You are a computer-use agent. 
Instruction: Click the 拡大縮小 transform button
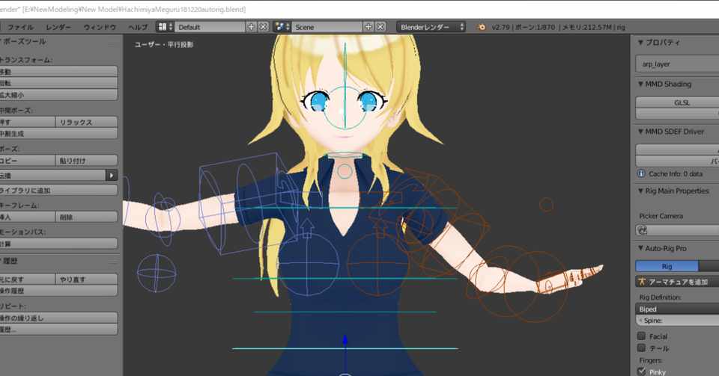58,95
